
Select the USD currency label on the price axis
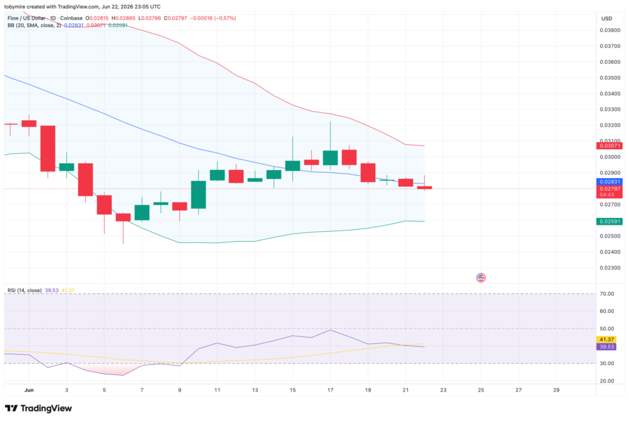pyautogui.click(x=606, y=18)
